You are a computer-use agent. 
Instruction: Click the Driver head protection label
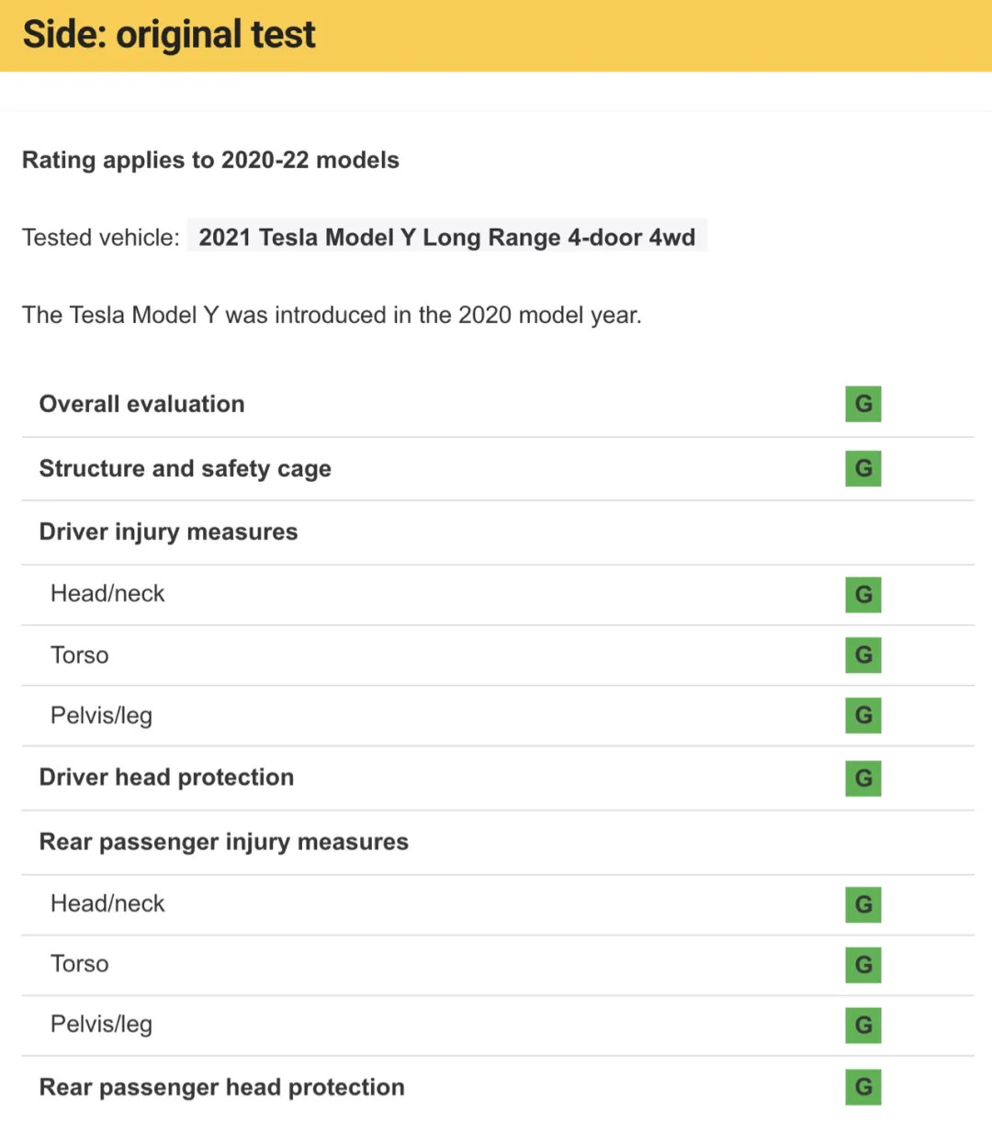tap(166, 778)
